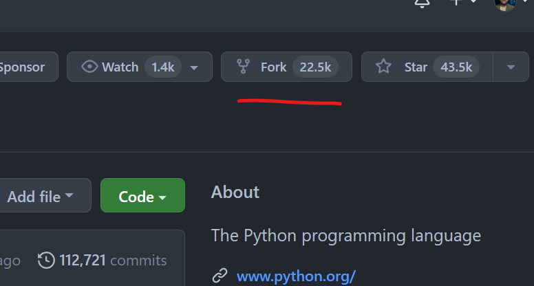Click the 1.4k watchers count
The image size is (534, 286).
pyautogui.click(x=163, y=67)
